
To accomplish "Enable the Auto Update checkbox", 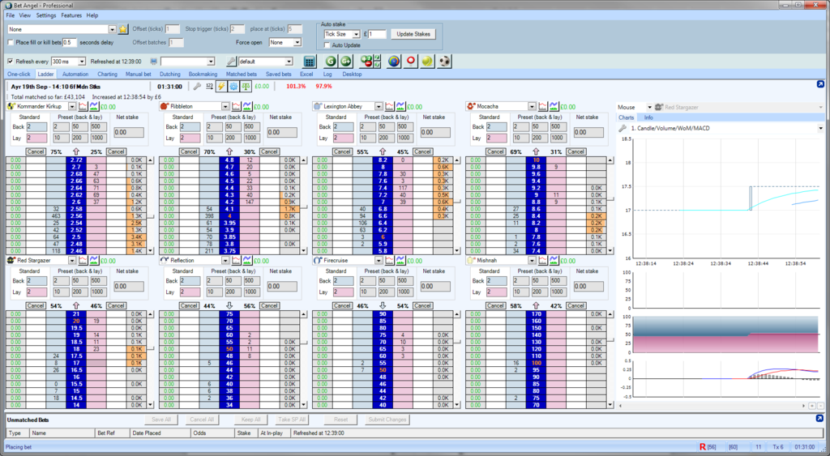I will 327,45.
